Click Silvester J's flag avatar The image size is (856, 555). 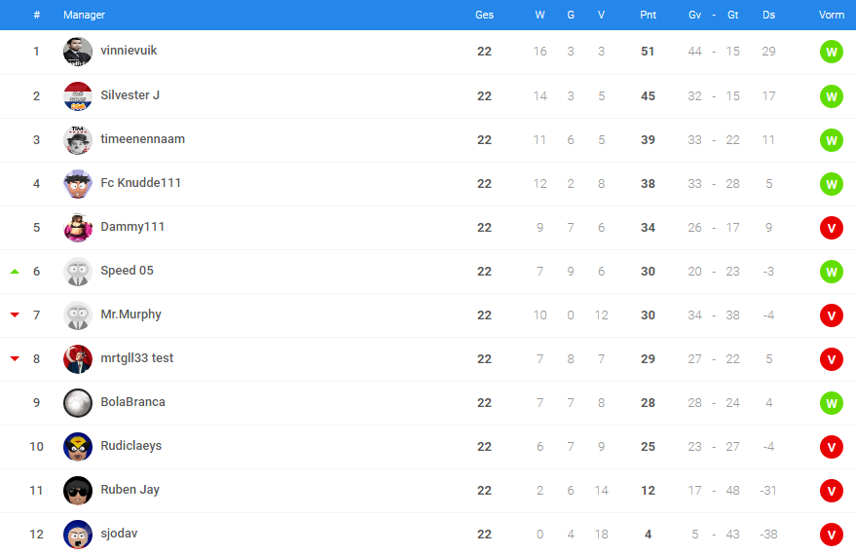78,96
